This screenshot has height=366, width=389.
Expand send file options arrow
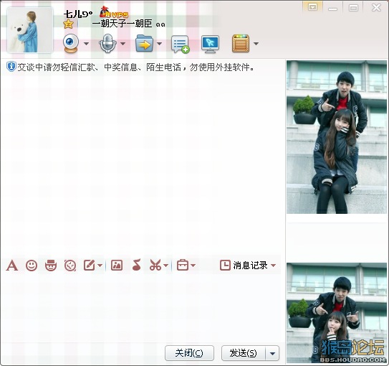[160, 44]
